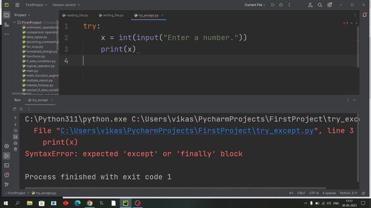Close the try_except.py editor tab
The height and width of the screenshot is (208, 371).
(x=162, y=16)
